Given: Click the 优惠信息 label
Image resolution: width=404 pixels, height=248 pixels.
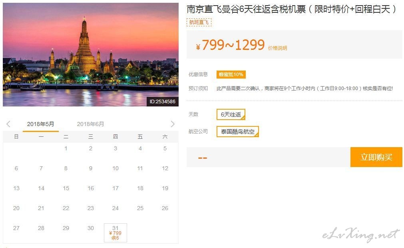Looking at the screenshot, I should click(198, 75).
